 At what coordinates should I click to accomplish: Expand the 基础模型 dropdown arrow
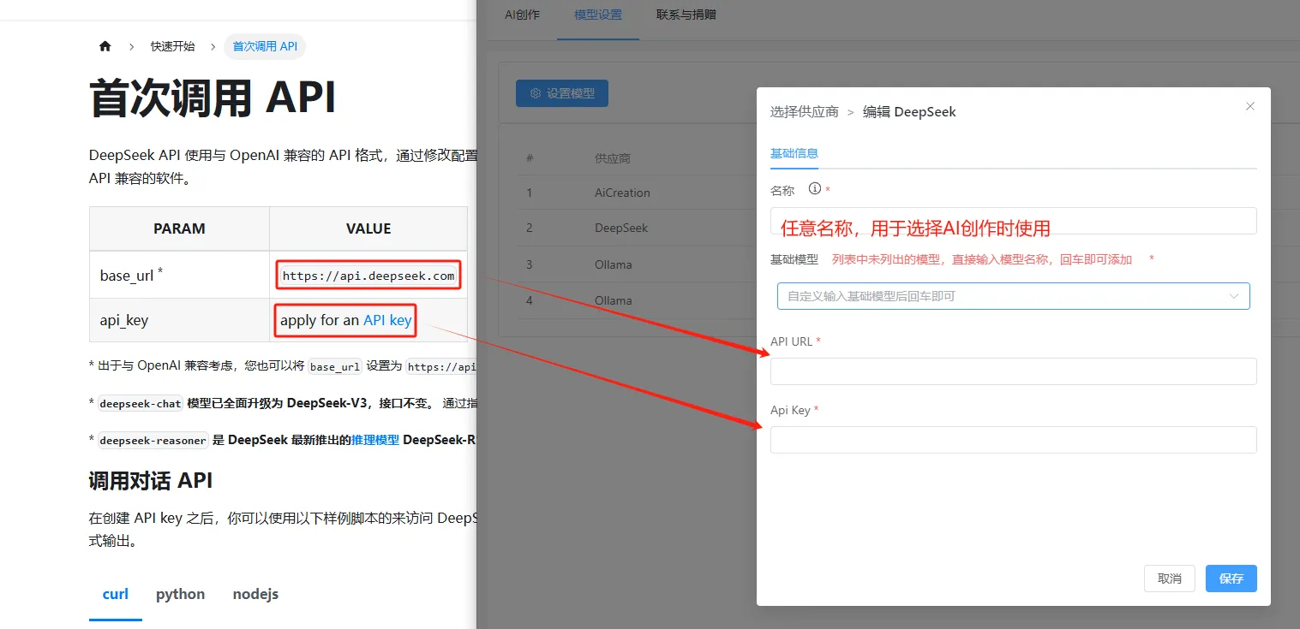tap(1234, 296)
